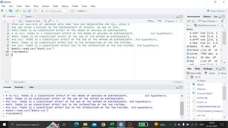Open the R Script file type dropdown
228x128 pixels.
[x=178, y=82]
